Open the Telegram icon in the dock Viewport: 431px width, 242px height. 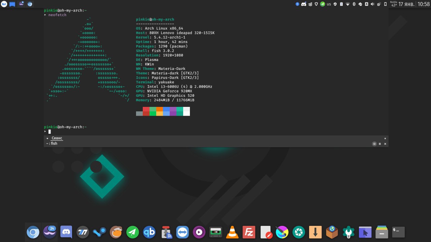[x=133, y=232]
